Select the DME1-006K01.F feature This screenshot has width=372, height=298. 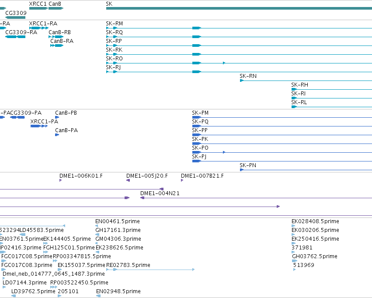click(x=60, y=180)
